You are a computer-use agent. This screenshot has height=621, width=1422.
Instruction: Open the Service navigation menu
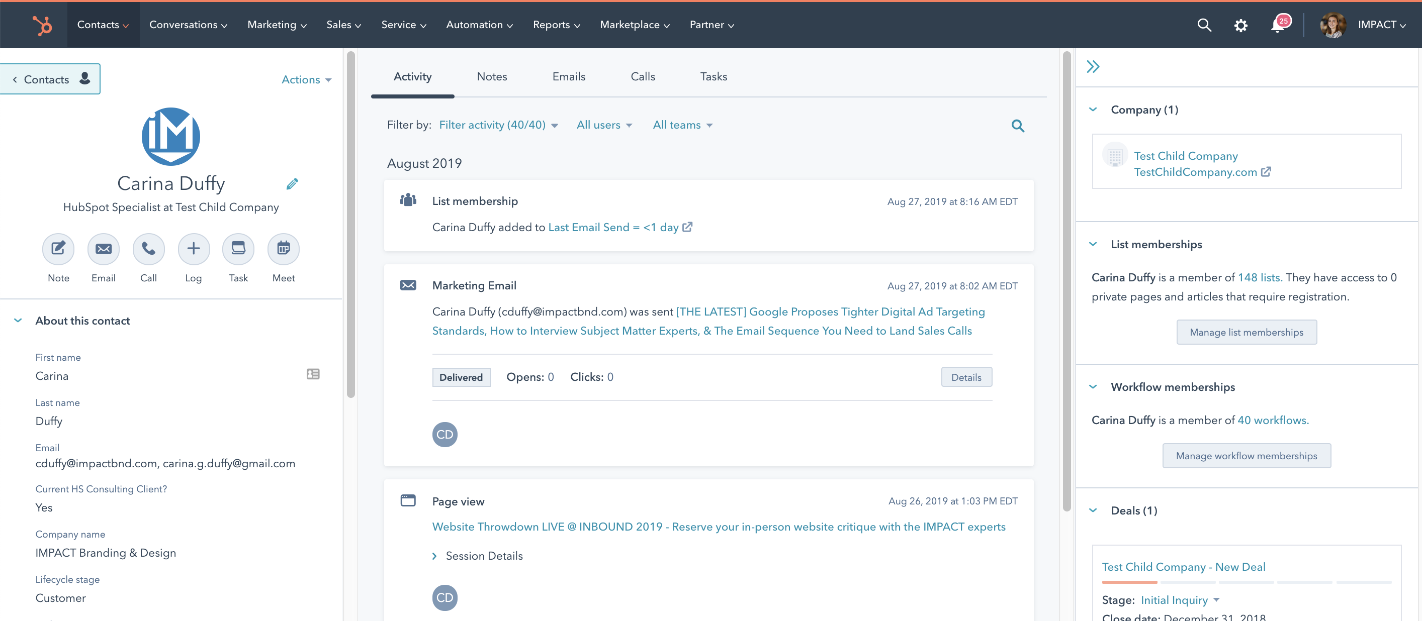point(404,25)
